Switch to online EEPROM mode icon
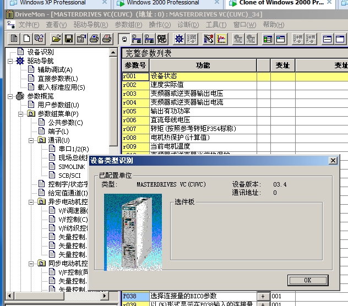This screenshot has height=306, width=348. tap(149, 39)
